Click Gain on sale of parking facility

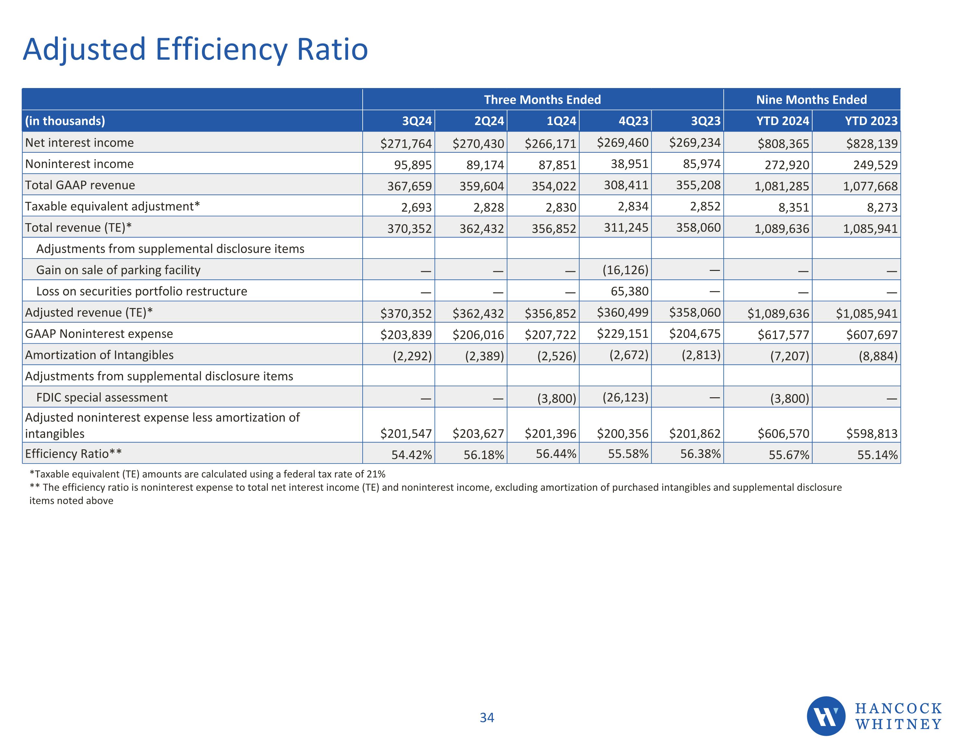tap(118, 270)
